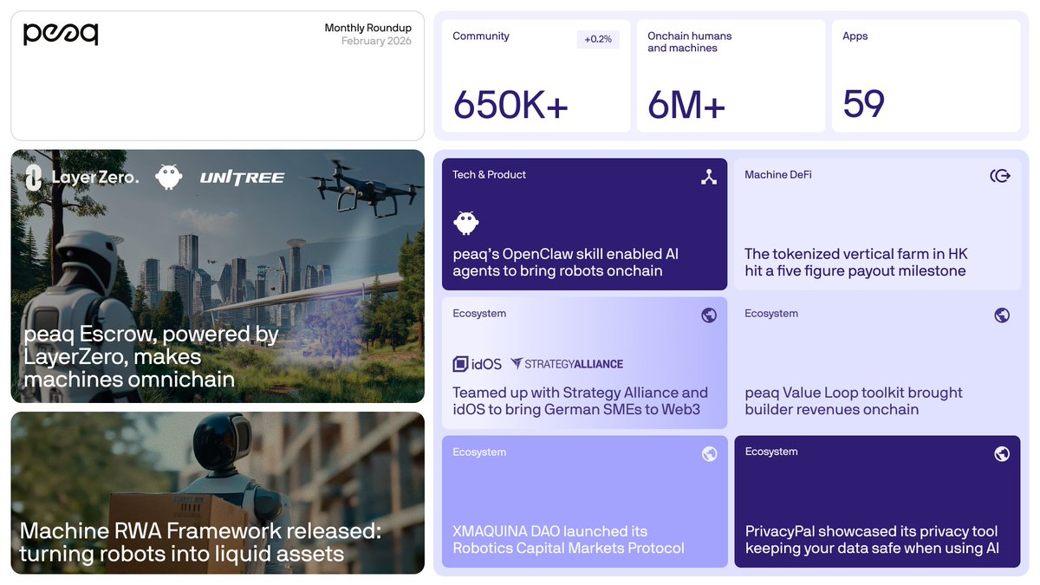The image size is (1040, 585).
Task: Click the Machine RWA Framework headline text
Action: click(200, 543)
